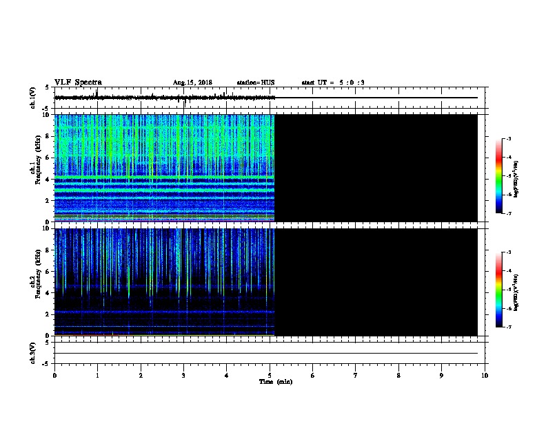Click the ch.1 voltage waveform trace
The width and height of the screenshot is (546, 421).
click(x=165, y=98)
